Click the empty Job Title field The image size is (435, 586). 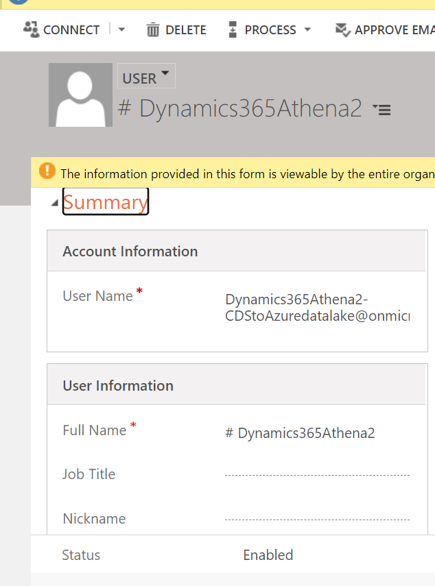tap(317, 474)
